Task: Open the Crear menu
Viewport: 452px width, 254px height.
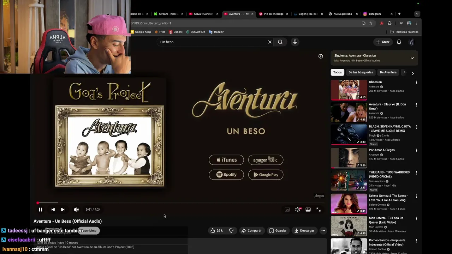Action: click(382, 42)
